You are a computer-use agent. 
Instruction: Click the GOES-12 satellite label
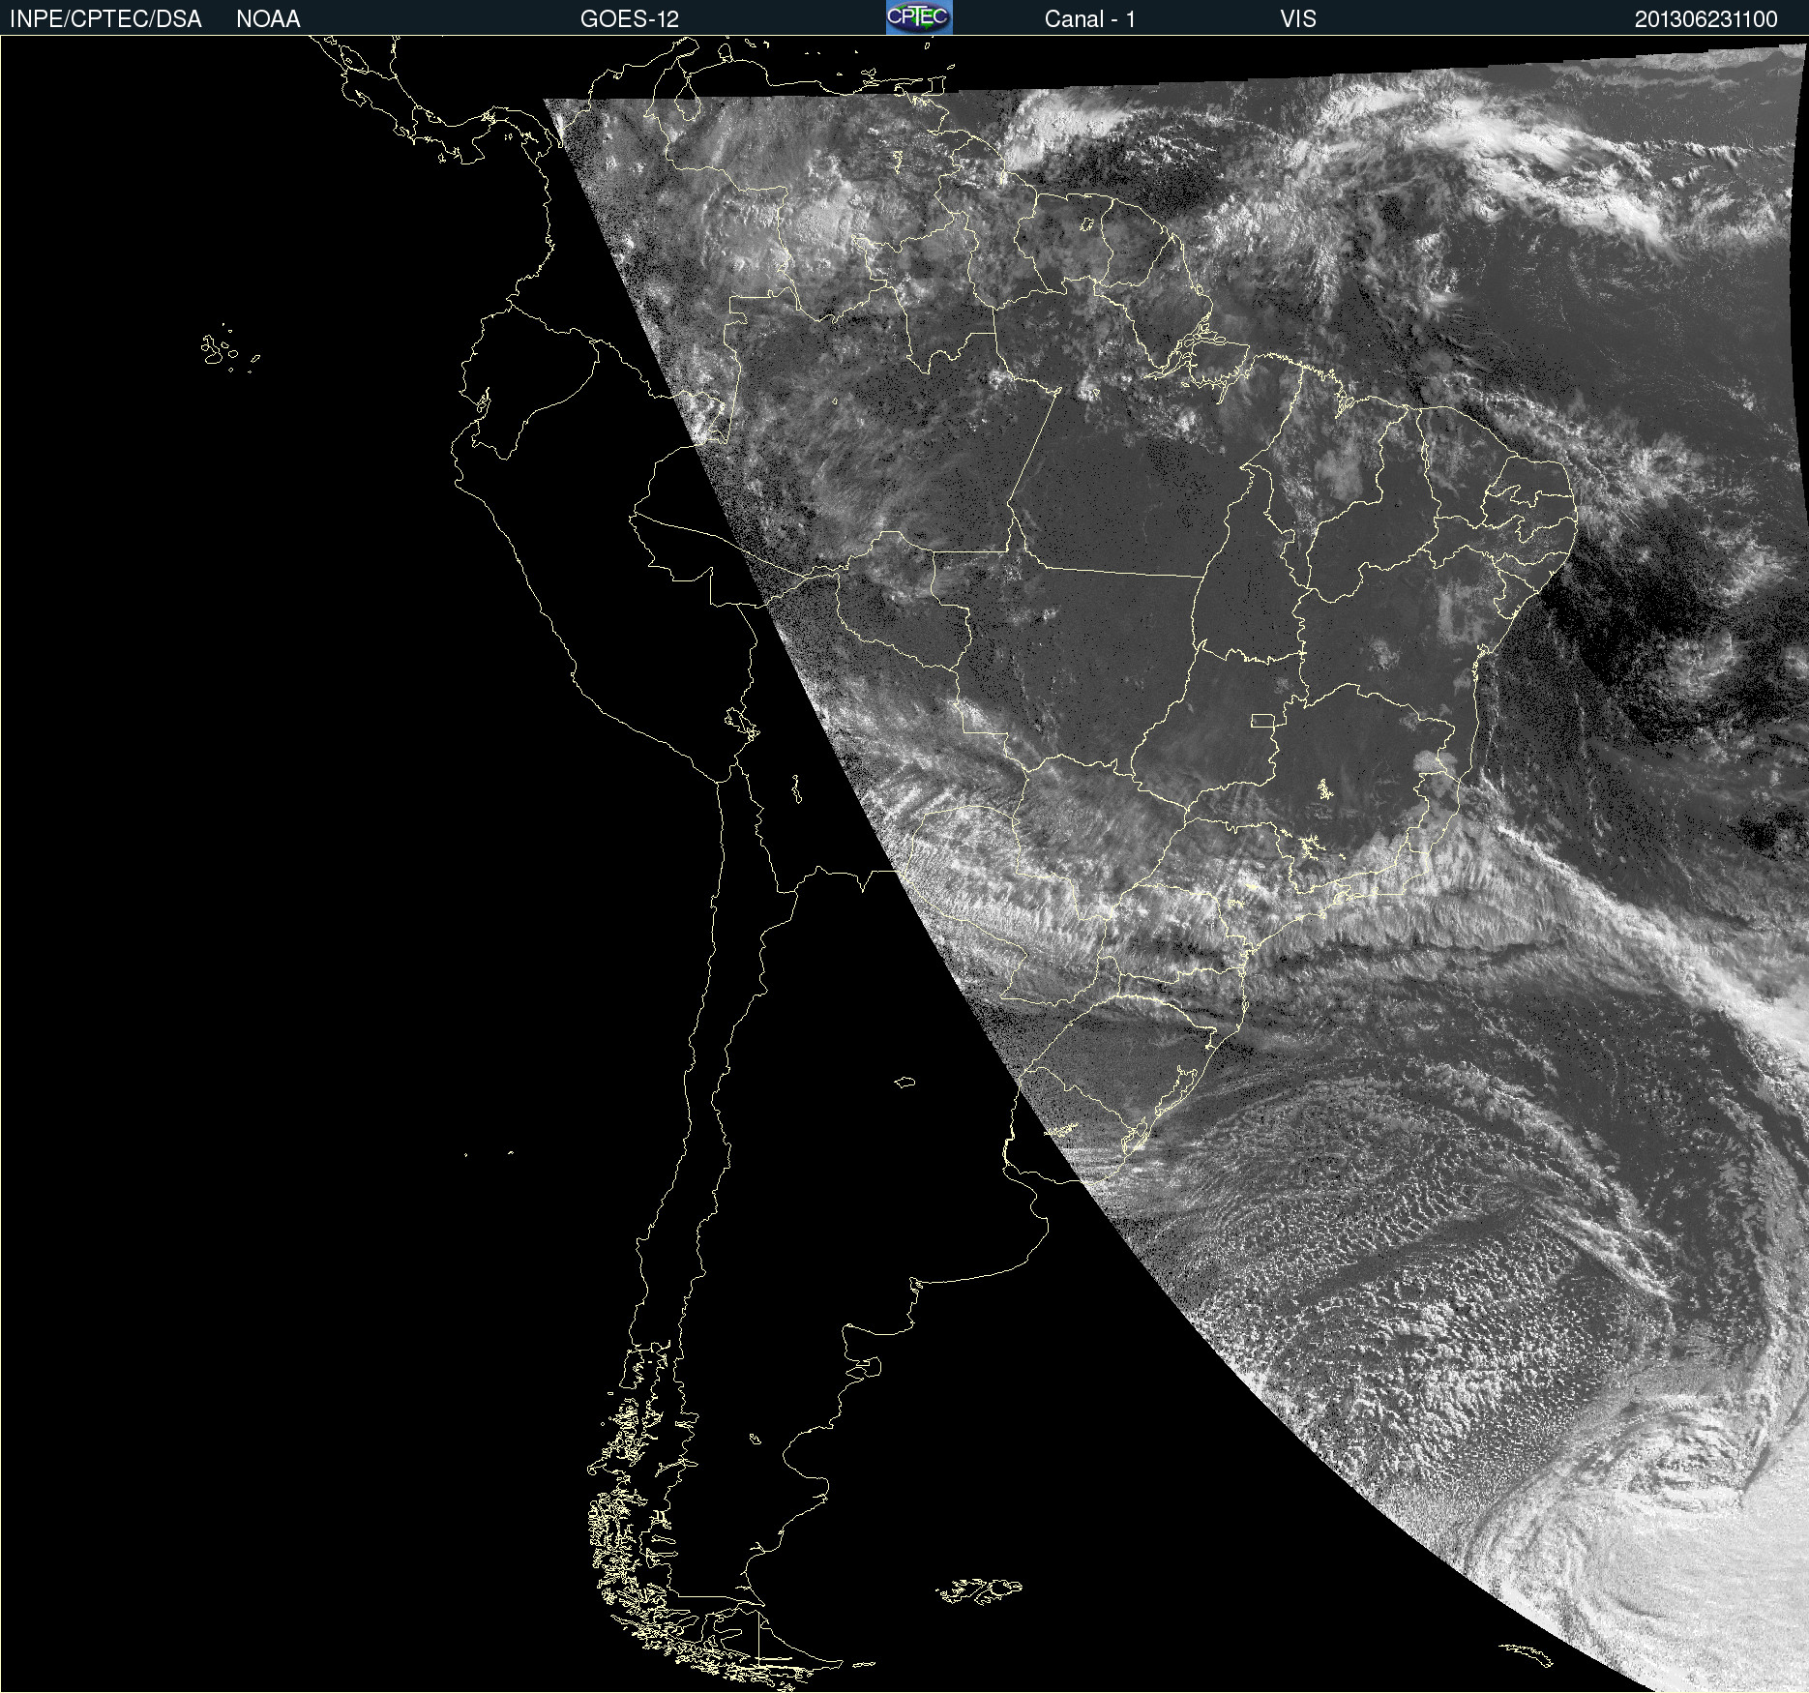pyautogui.click(x=630, y=19)
